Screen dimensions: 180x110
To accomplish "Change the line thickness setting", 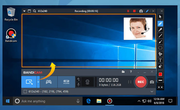I will point(160,80).
